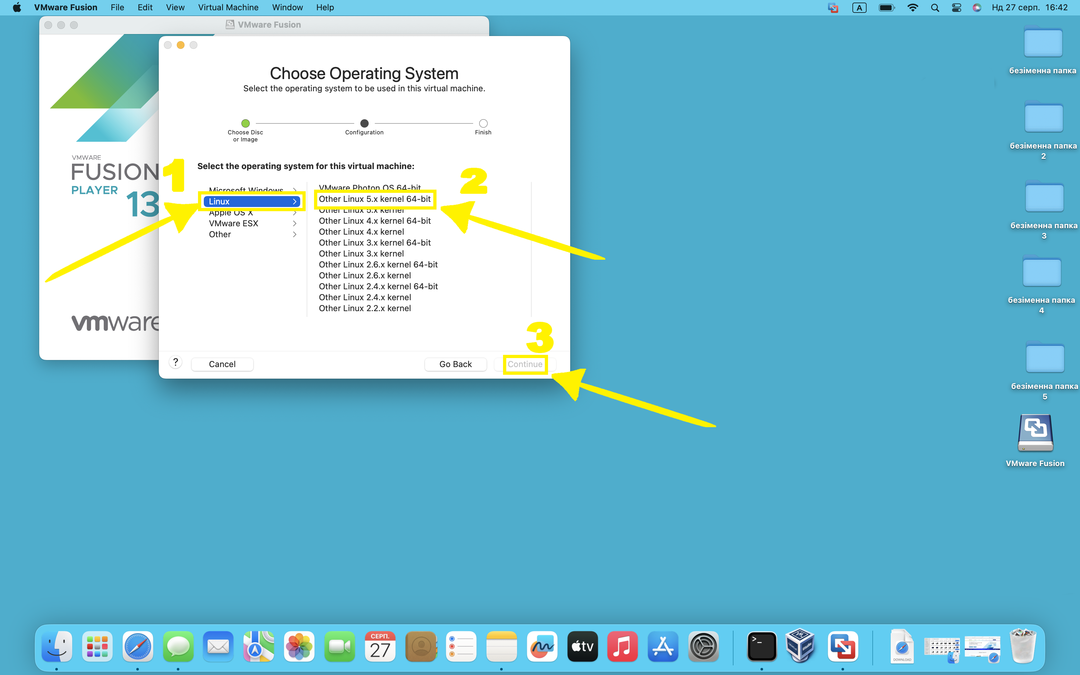The height and width of the screenshot is (675, 1080).
Task: Open the Edit menu
Action: (145, 8)
